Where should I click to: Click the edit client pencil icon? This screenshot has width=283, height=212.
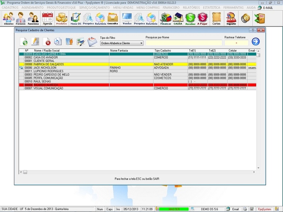click(35, 42)
